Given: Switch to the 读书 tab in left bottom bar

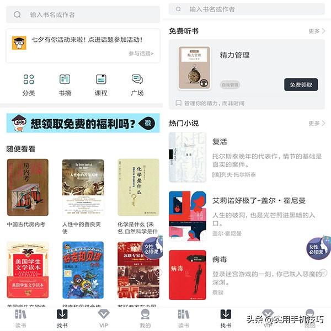Looking at the screenshot, I should pyautogui.click(x=20, y=318).
